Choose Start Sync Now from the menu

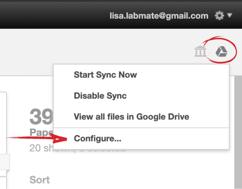[105, 75]
